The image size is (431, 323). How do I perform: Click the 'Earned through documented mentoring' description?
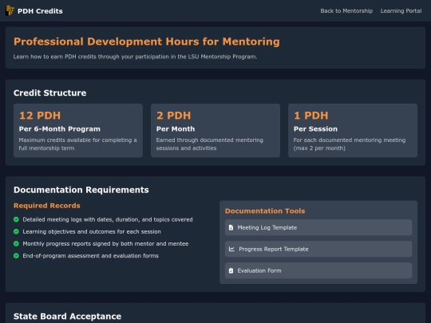pos(210,144)
